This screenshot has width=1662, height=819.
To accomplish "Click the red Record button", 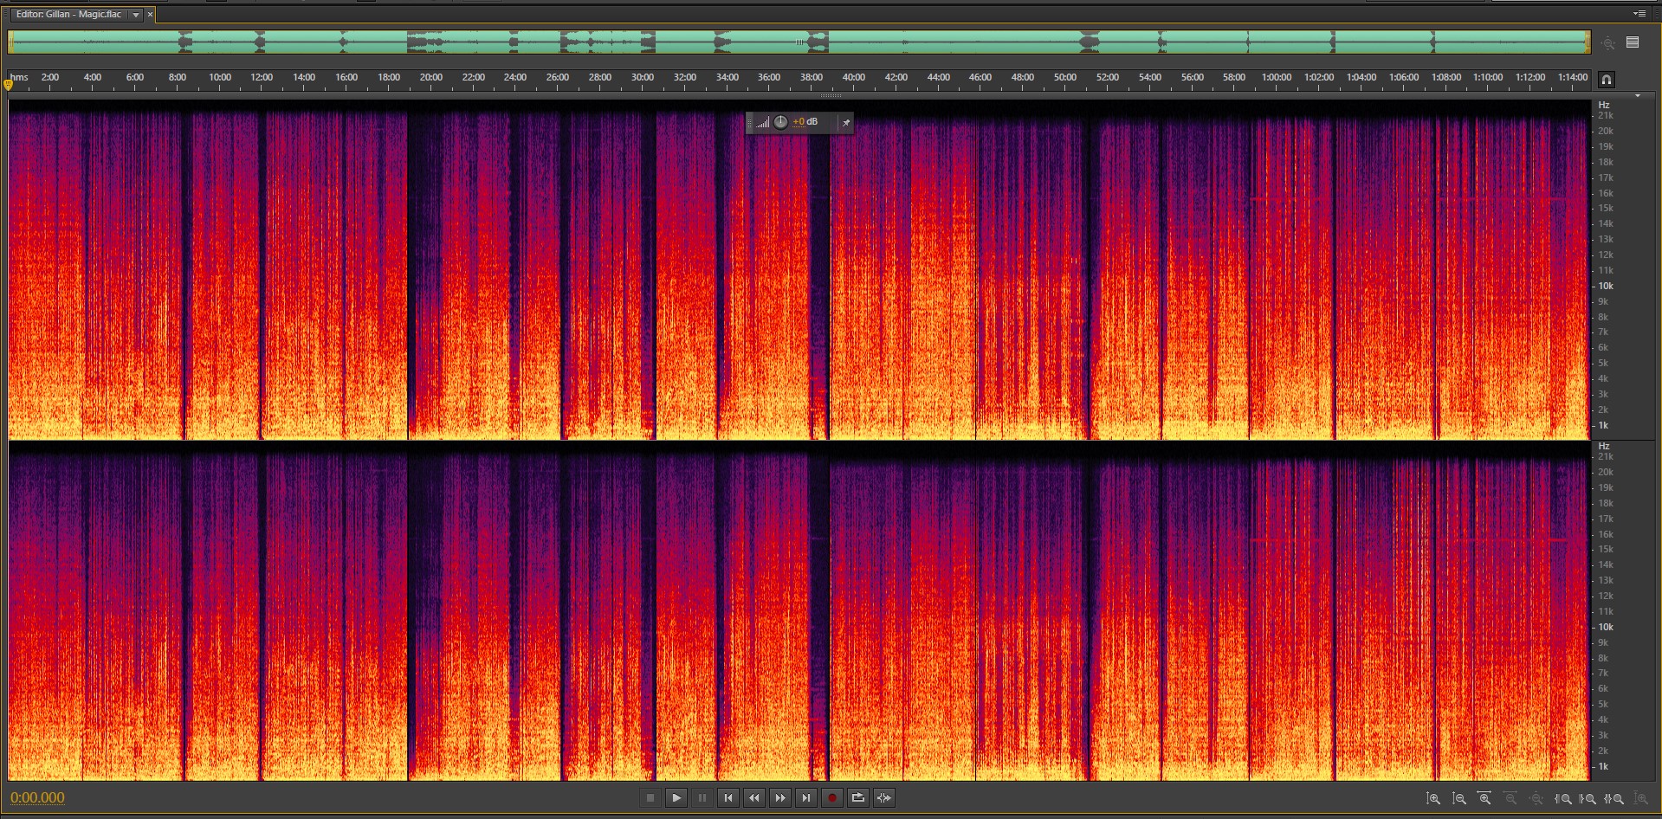I will coord(832,798).
